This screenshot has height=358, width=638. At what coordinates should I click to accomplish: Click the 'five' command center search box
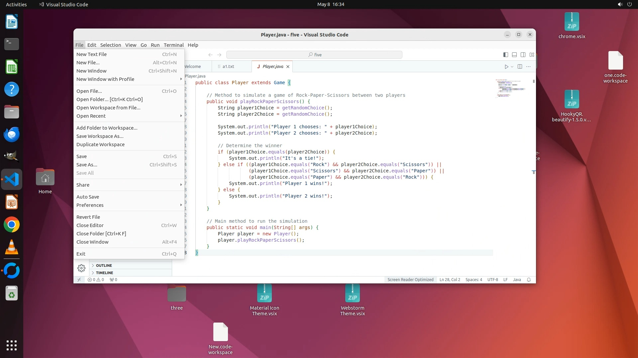(x=314, y=55)
